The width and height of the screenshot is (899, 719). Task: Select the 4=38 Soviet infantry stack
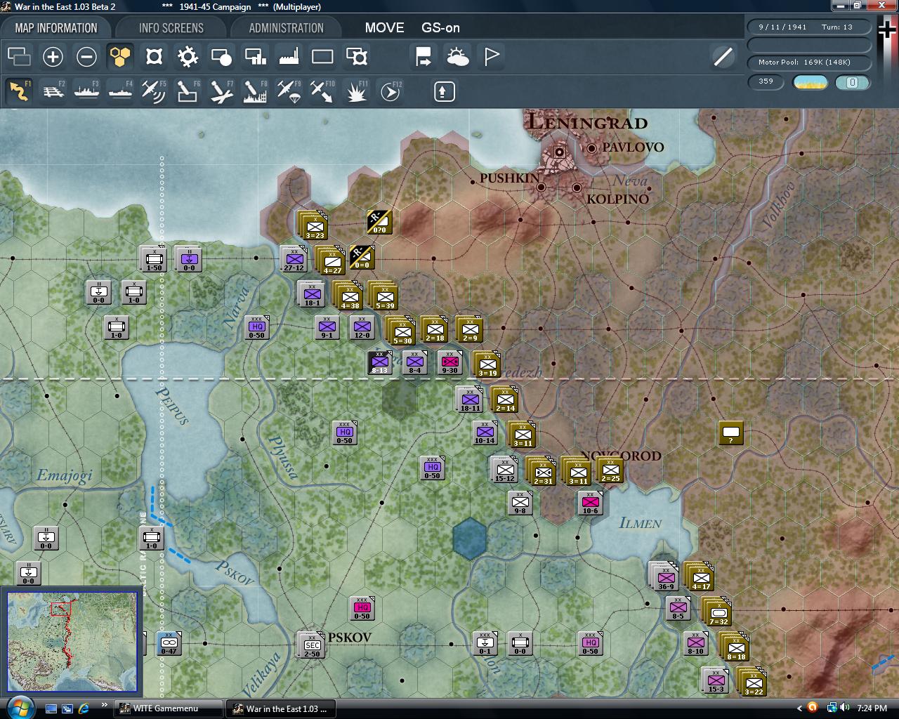(x=349, y=296)
